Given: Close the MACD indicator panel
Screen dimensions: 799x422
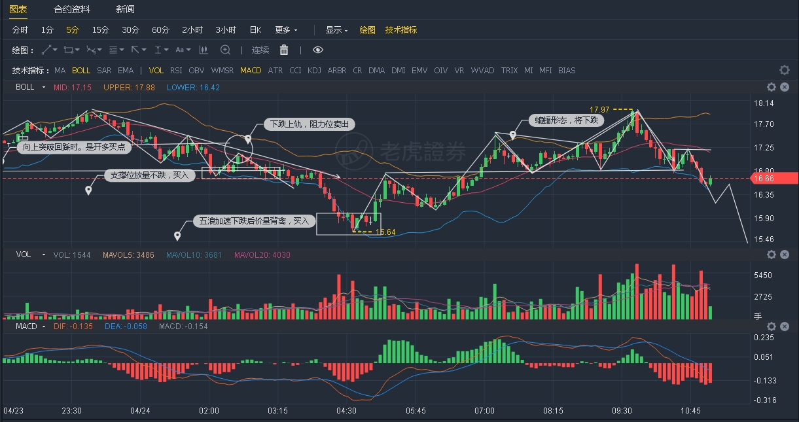Looking at the screenshot, I should [785, 326].
